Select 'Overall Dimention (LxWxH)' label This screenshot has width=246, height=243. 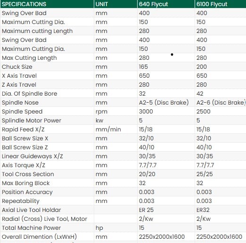[x=39, y=237]
